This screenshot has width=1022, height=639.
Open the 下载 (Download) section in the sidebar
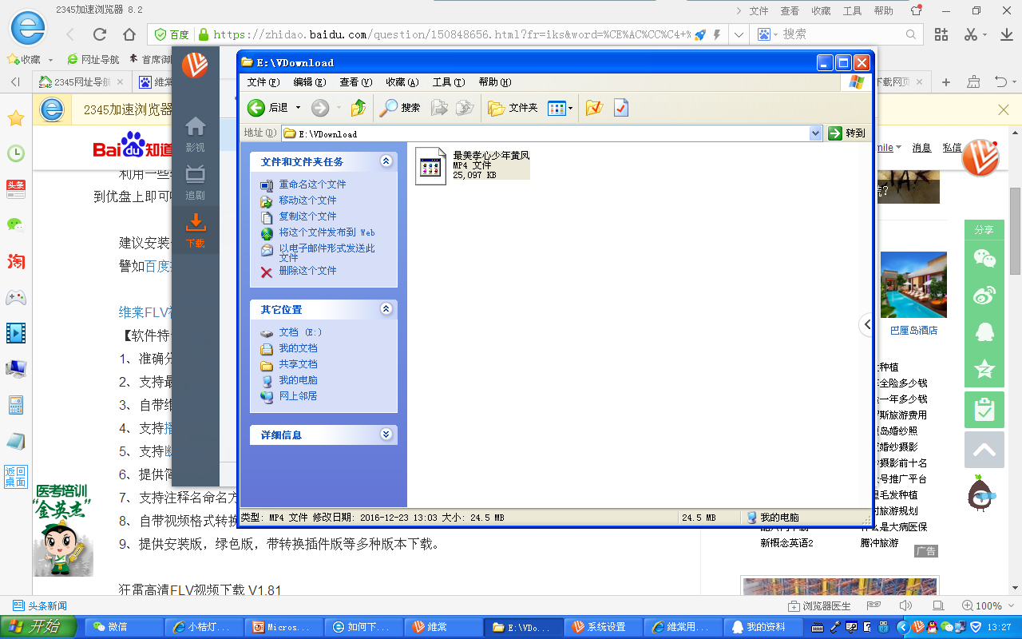pyautogui.click(x=196, y=231)
